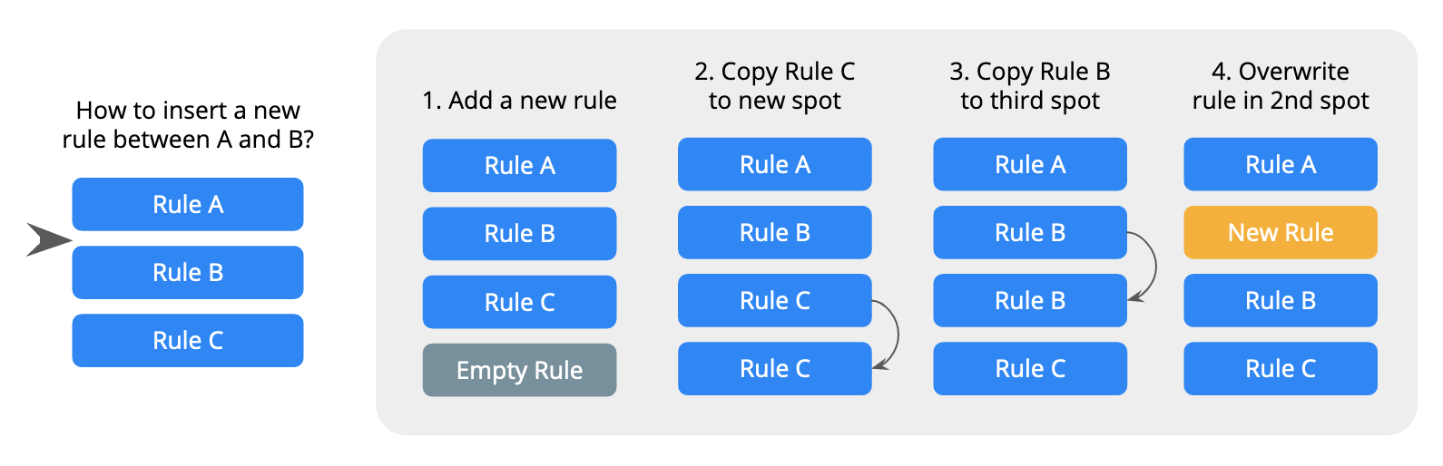
Task: Click Rule C in the leftmost question list
Action: [188, 341]
